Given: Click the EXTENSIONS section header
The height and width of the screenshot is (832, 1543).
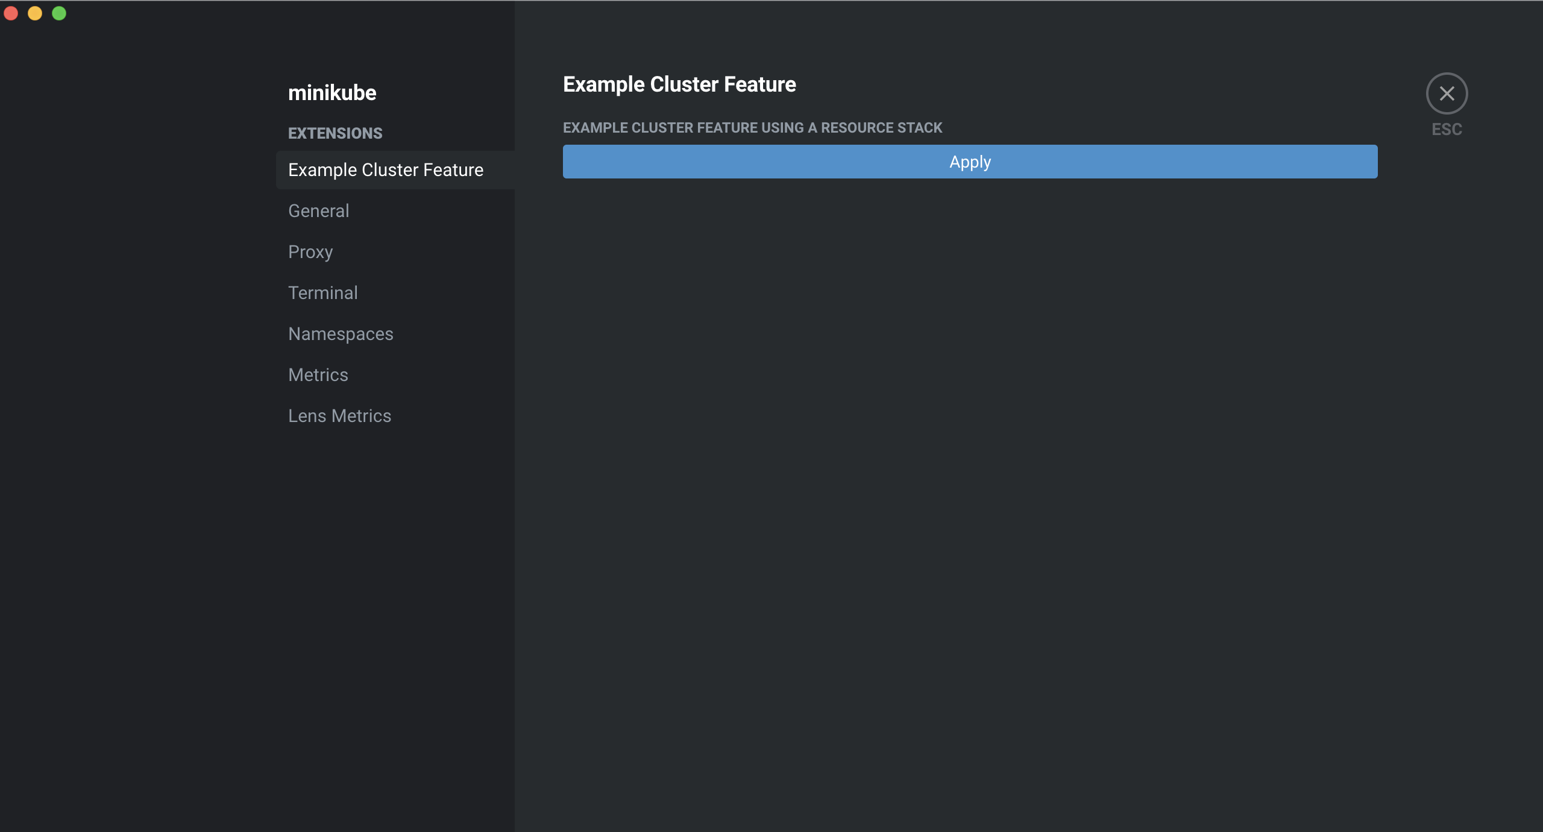Looking at the screenshot, I should (335, 133).
